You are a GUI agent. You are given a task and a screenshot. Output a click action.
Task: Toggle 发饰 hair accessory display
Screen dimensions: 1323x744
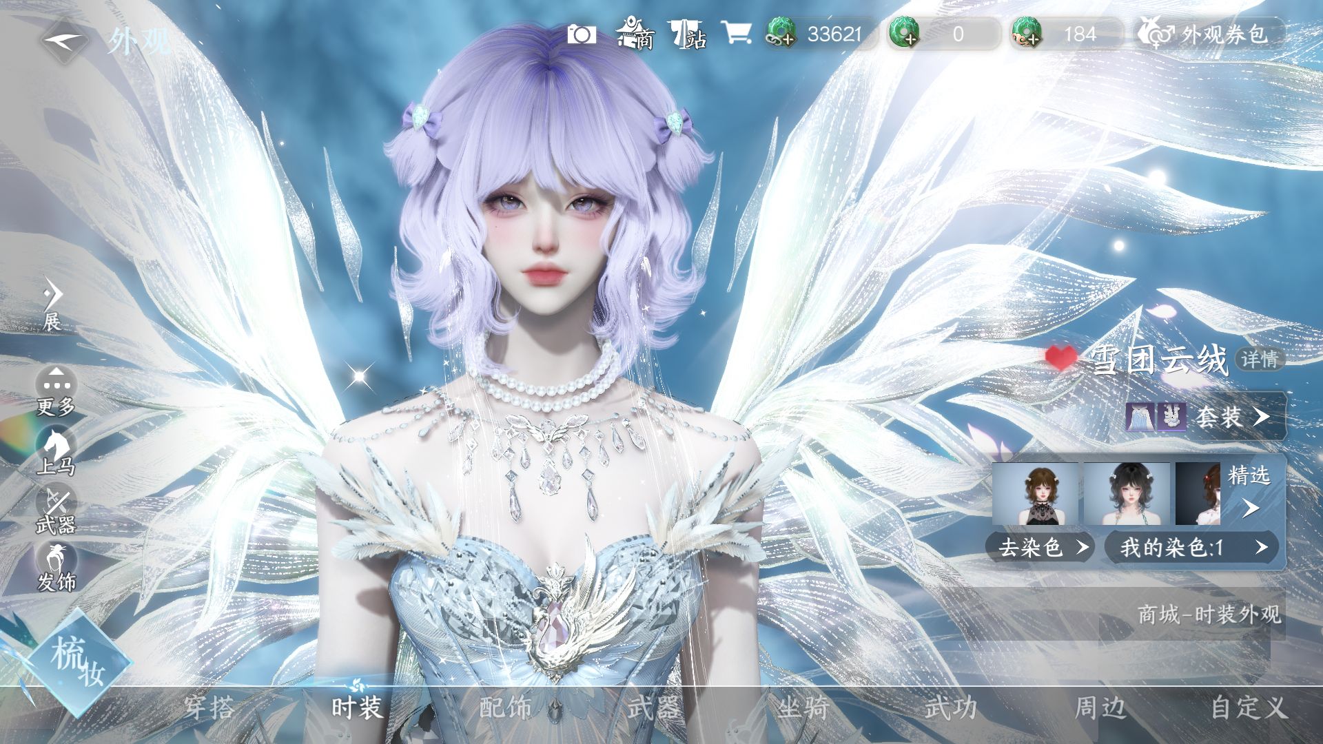56,568
